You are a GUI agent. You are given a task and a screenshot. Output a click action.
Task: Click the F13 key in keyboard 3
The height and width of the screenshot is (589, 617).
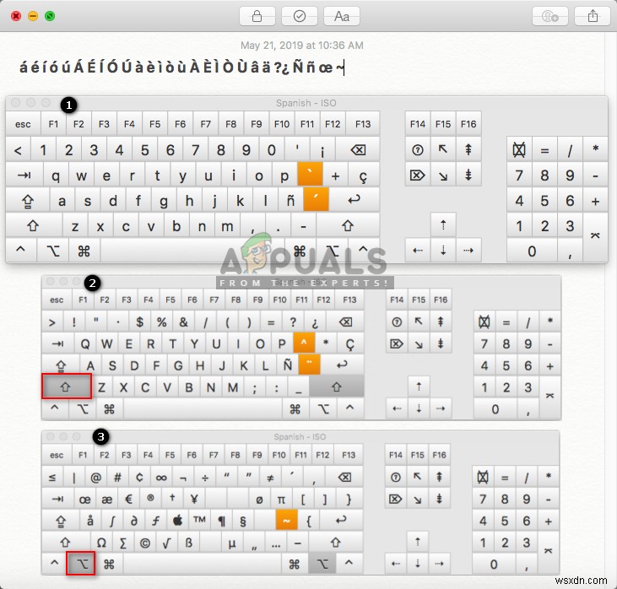coord(349,455)
